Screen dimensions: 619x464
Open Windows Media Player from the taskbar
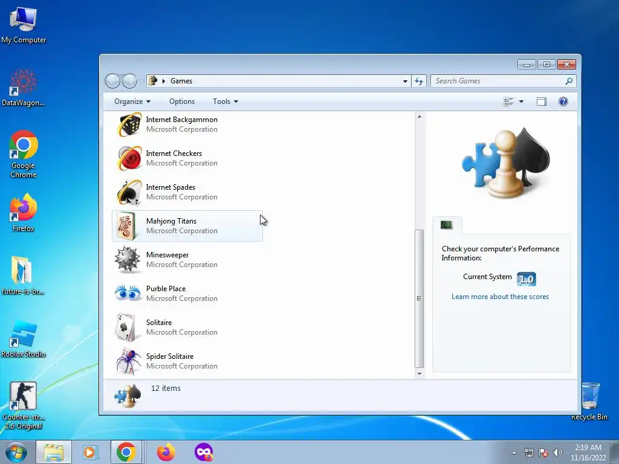[90, 452]
